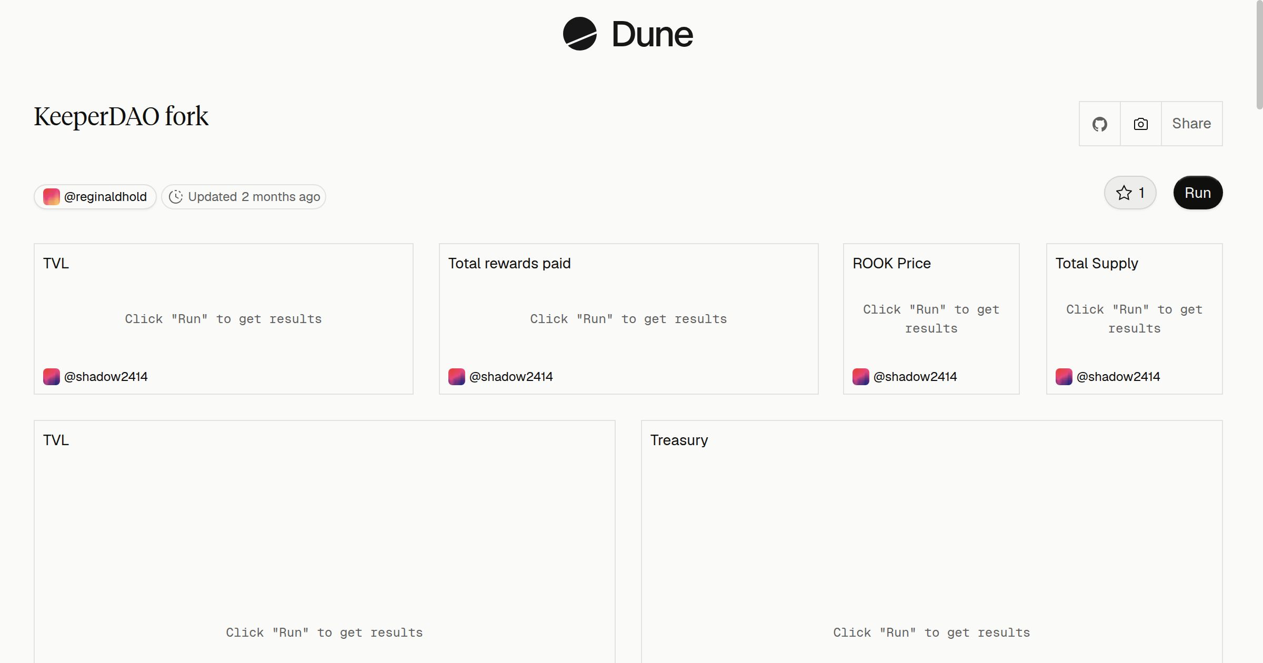Click the clock icon beside Updated

pyautogui.click(x=176, y=197)
